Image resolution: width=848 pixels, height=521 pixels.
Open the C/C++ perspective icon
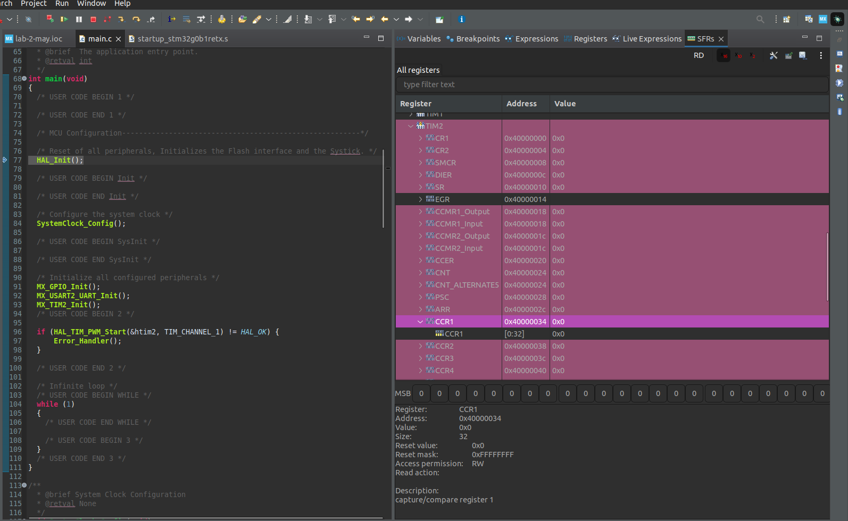809,19
